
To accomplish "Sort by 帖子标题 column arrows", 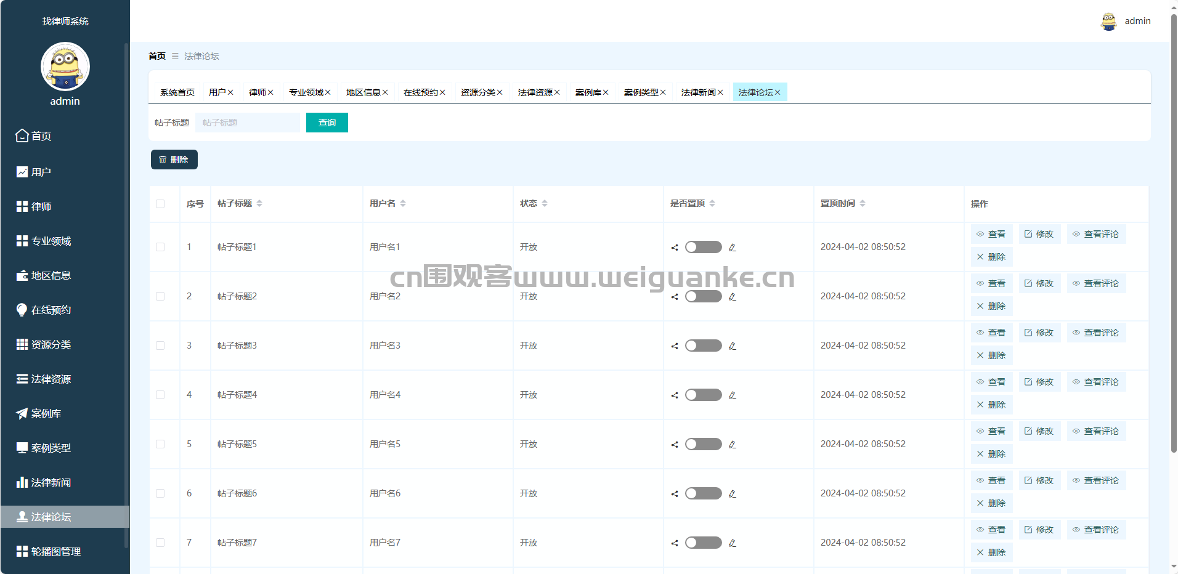I will point(259,204).
